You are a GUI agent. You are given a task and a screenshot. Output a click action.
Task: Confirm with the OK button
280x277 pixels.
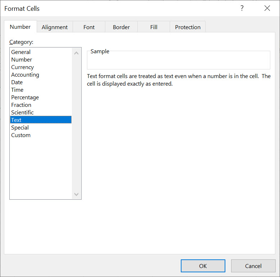coord(203,266)
